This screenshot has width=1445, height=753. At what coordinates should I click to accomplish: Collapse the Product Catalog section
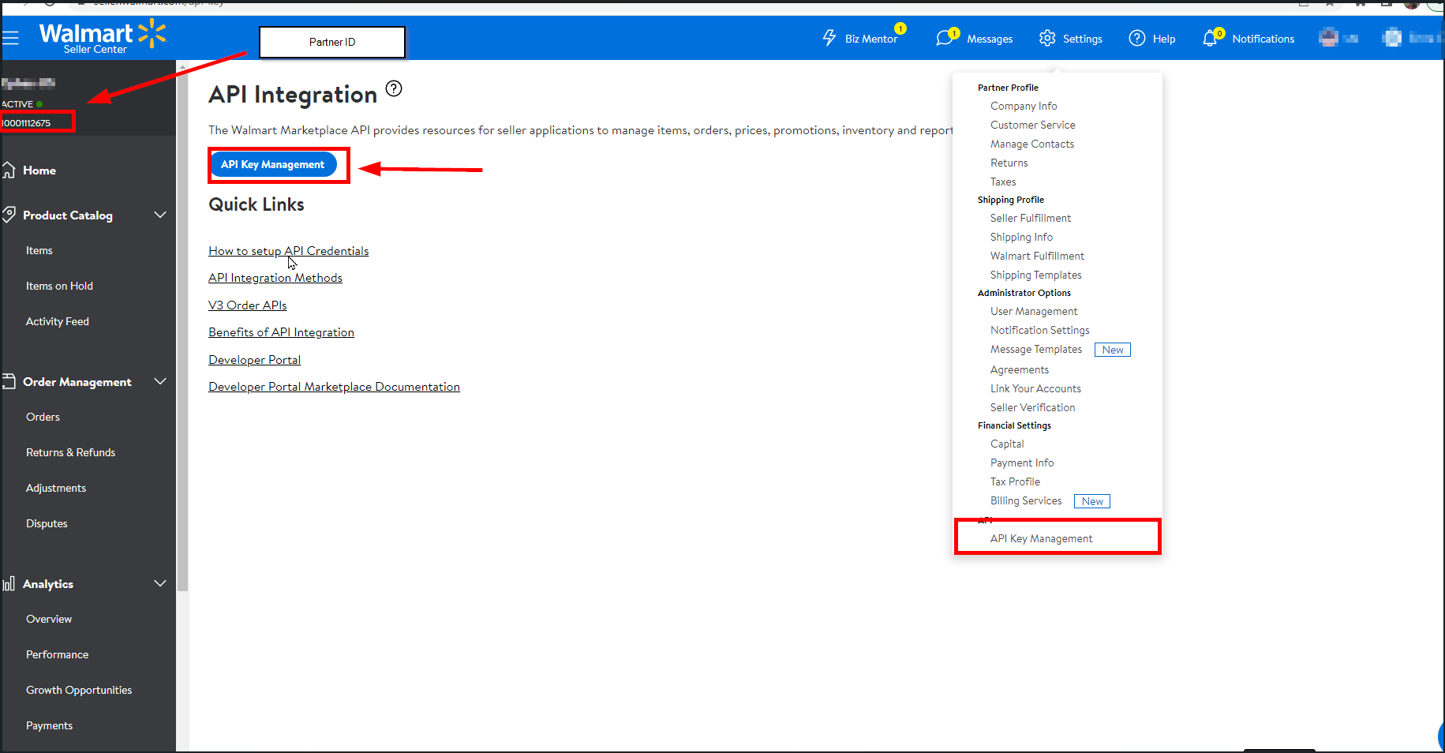[160, 215]
